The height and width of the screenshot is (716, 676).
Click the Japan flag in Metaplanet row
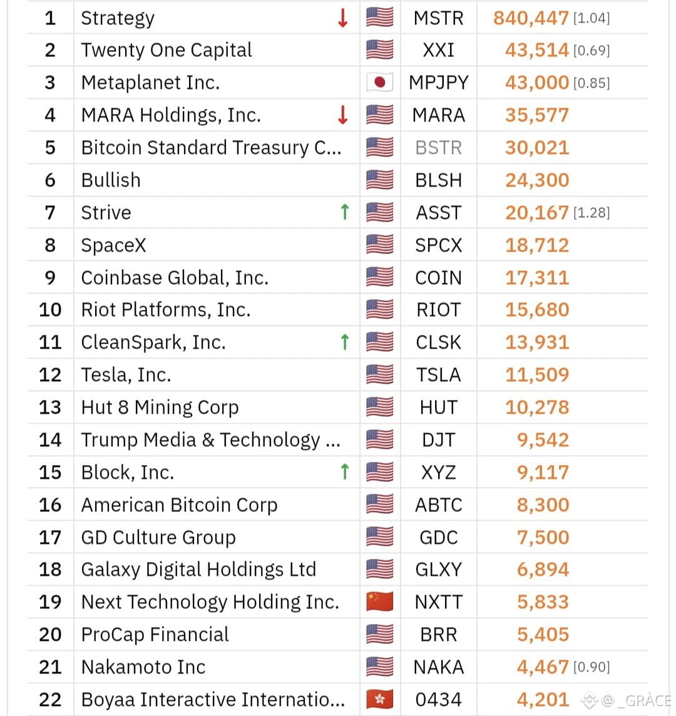pos(379,83)
